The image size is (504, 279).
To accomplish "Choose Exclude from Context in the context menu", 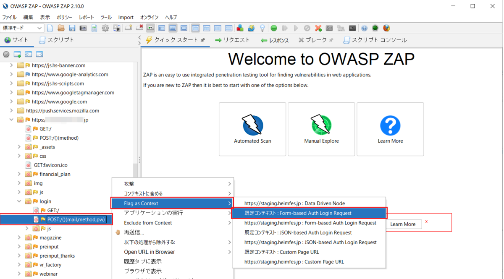I will [173, 223].
